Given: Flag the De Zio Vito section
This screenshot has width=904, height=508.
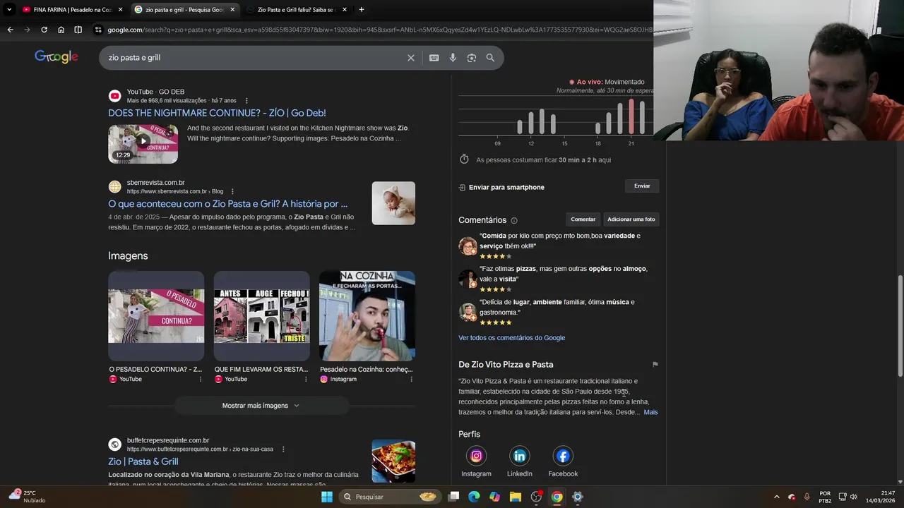Looking at the screenshot, I should (x=655, y=365).
